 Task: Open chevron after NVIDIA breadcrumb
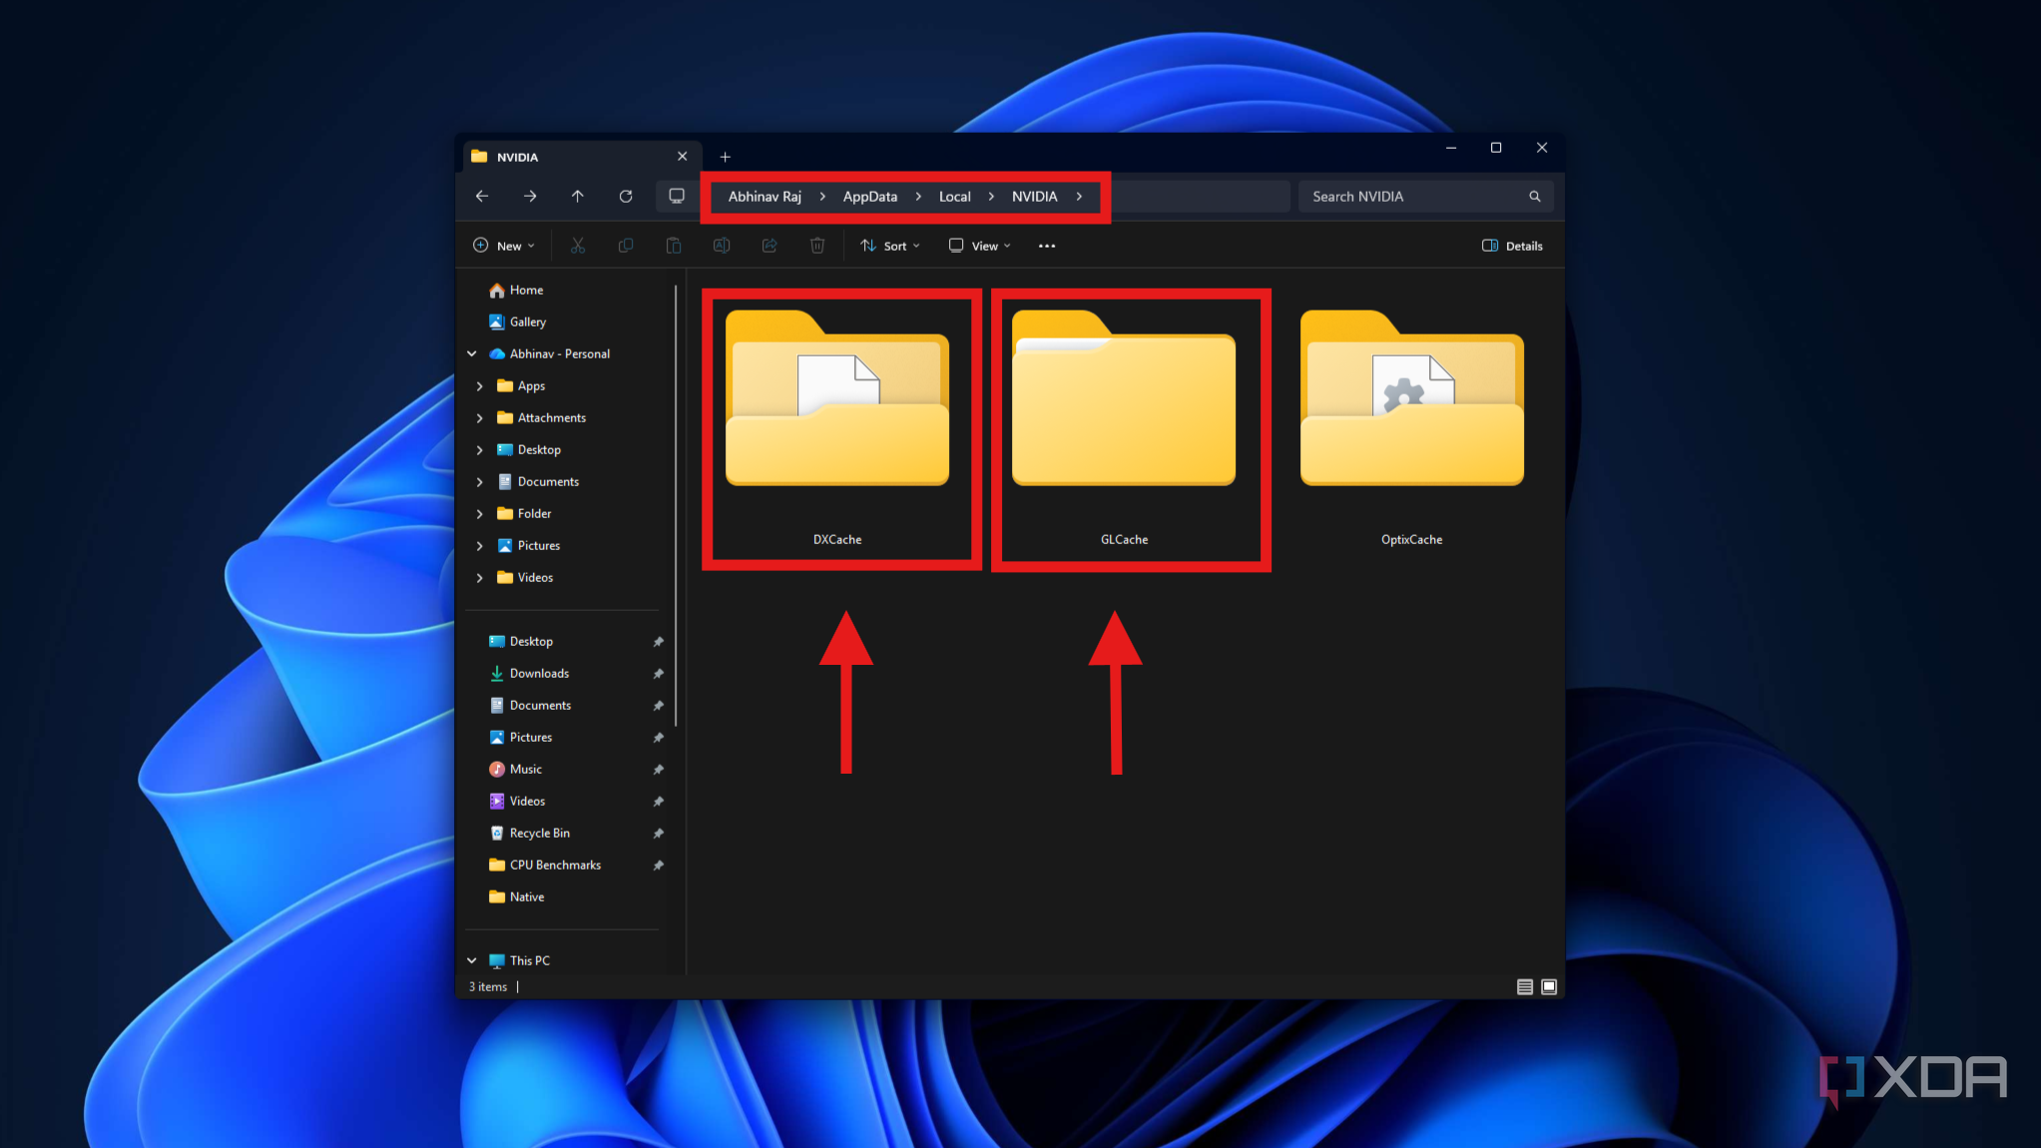tap(1079, 197)
